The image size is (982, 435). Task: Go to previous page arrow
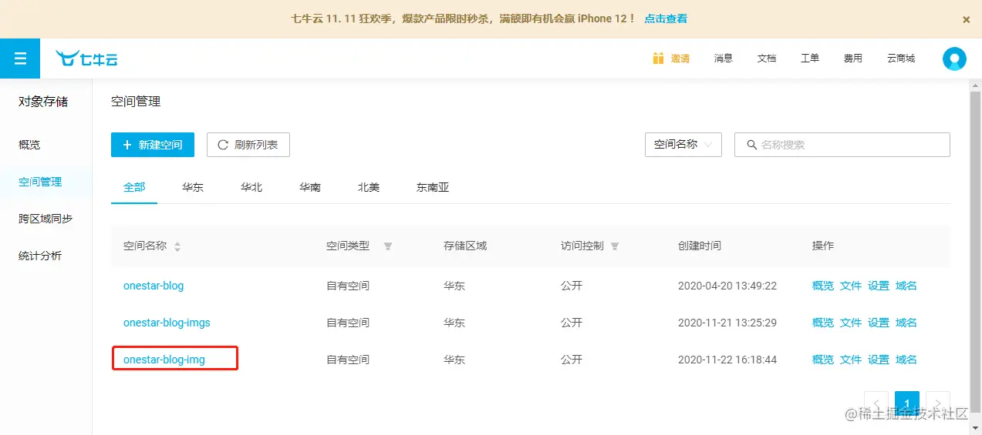tap(876, 403)
